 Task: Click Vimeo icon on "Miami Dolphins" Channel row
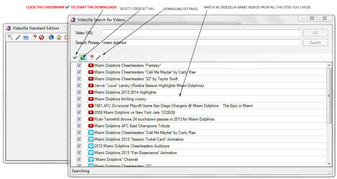91,159
